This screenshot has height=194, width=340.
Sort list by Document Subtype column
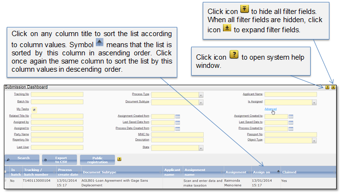coord(99,172)
